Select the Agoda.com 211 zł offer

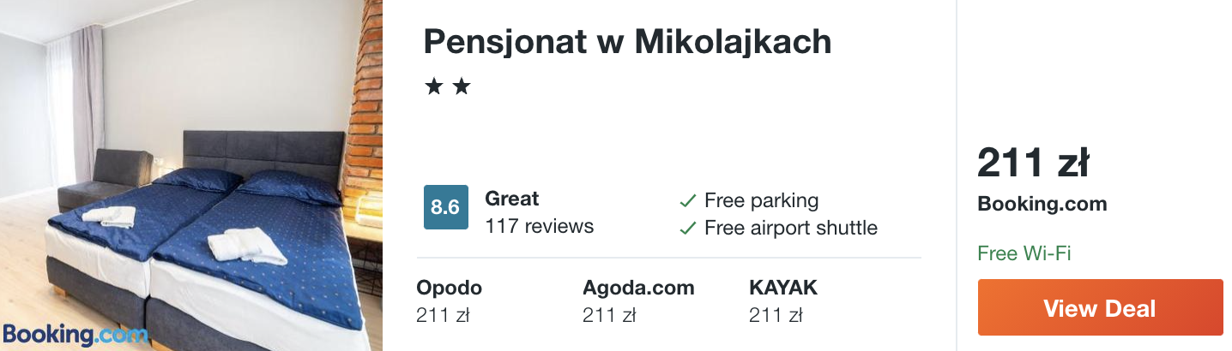[x=638, y=301]
